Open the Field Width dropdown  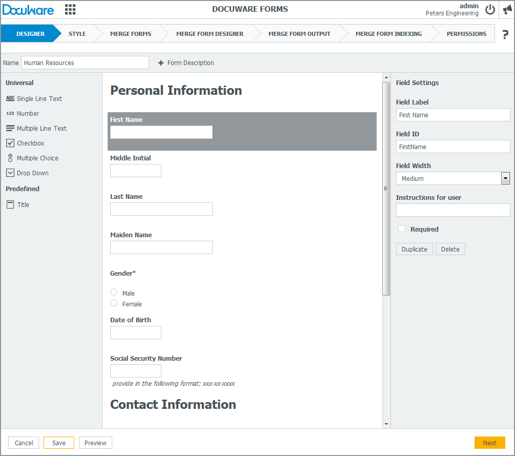(506, 178)
